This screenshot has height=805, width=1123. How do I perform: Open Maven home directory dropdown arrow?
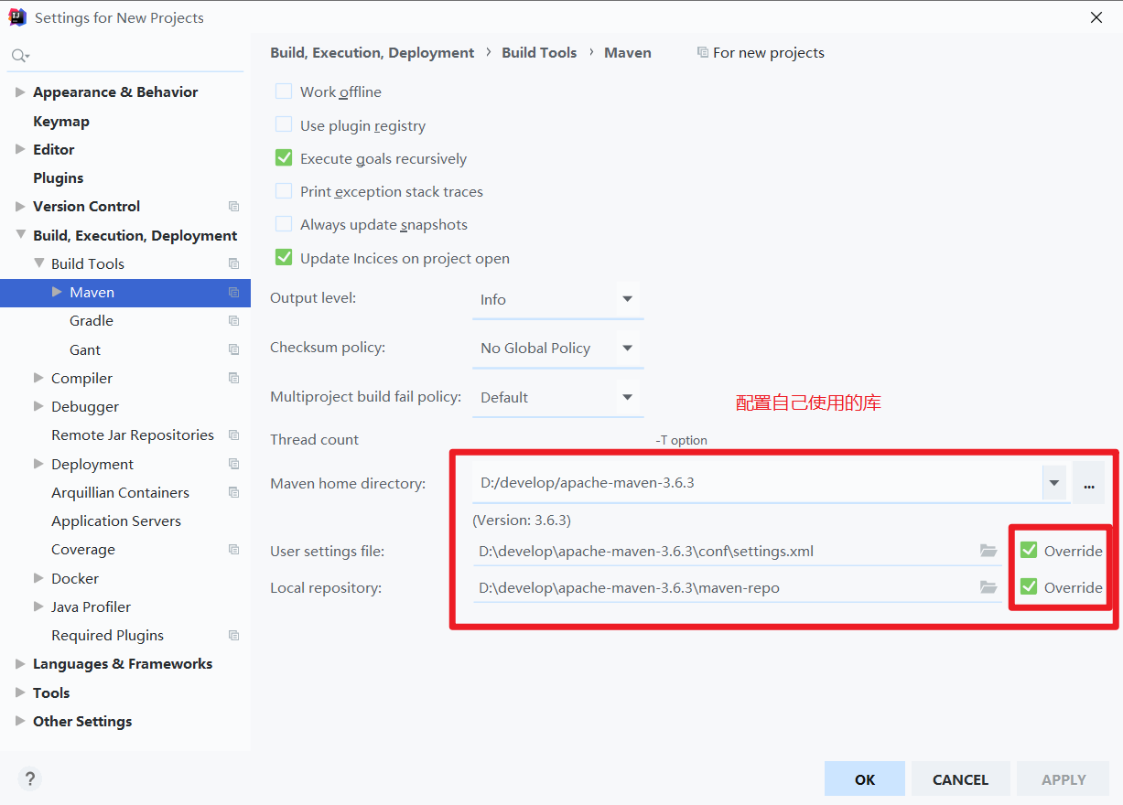click(1054, 483)
